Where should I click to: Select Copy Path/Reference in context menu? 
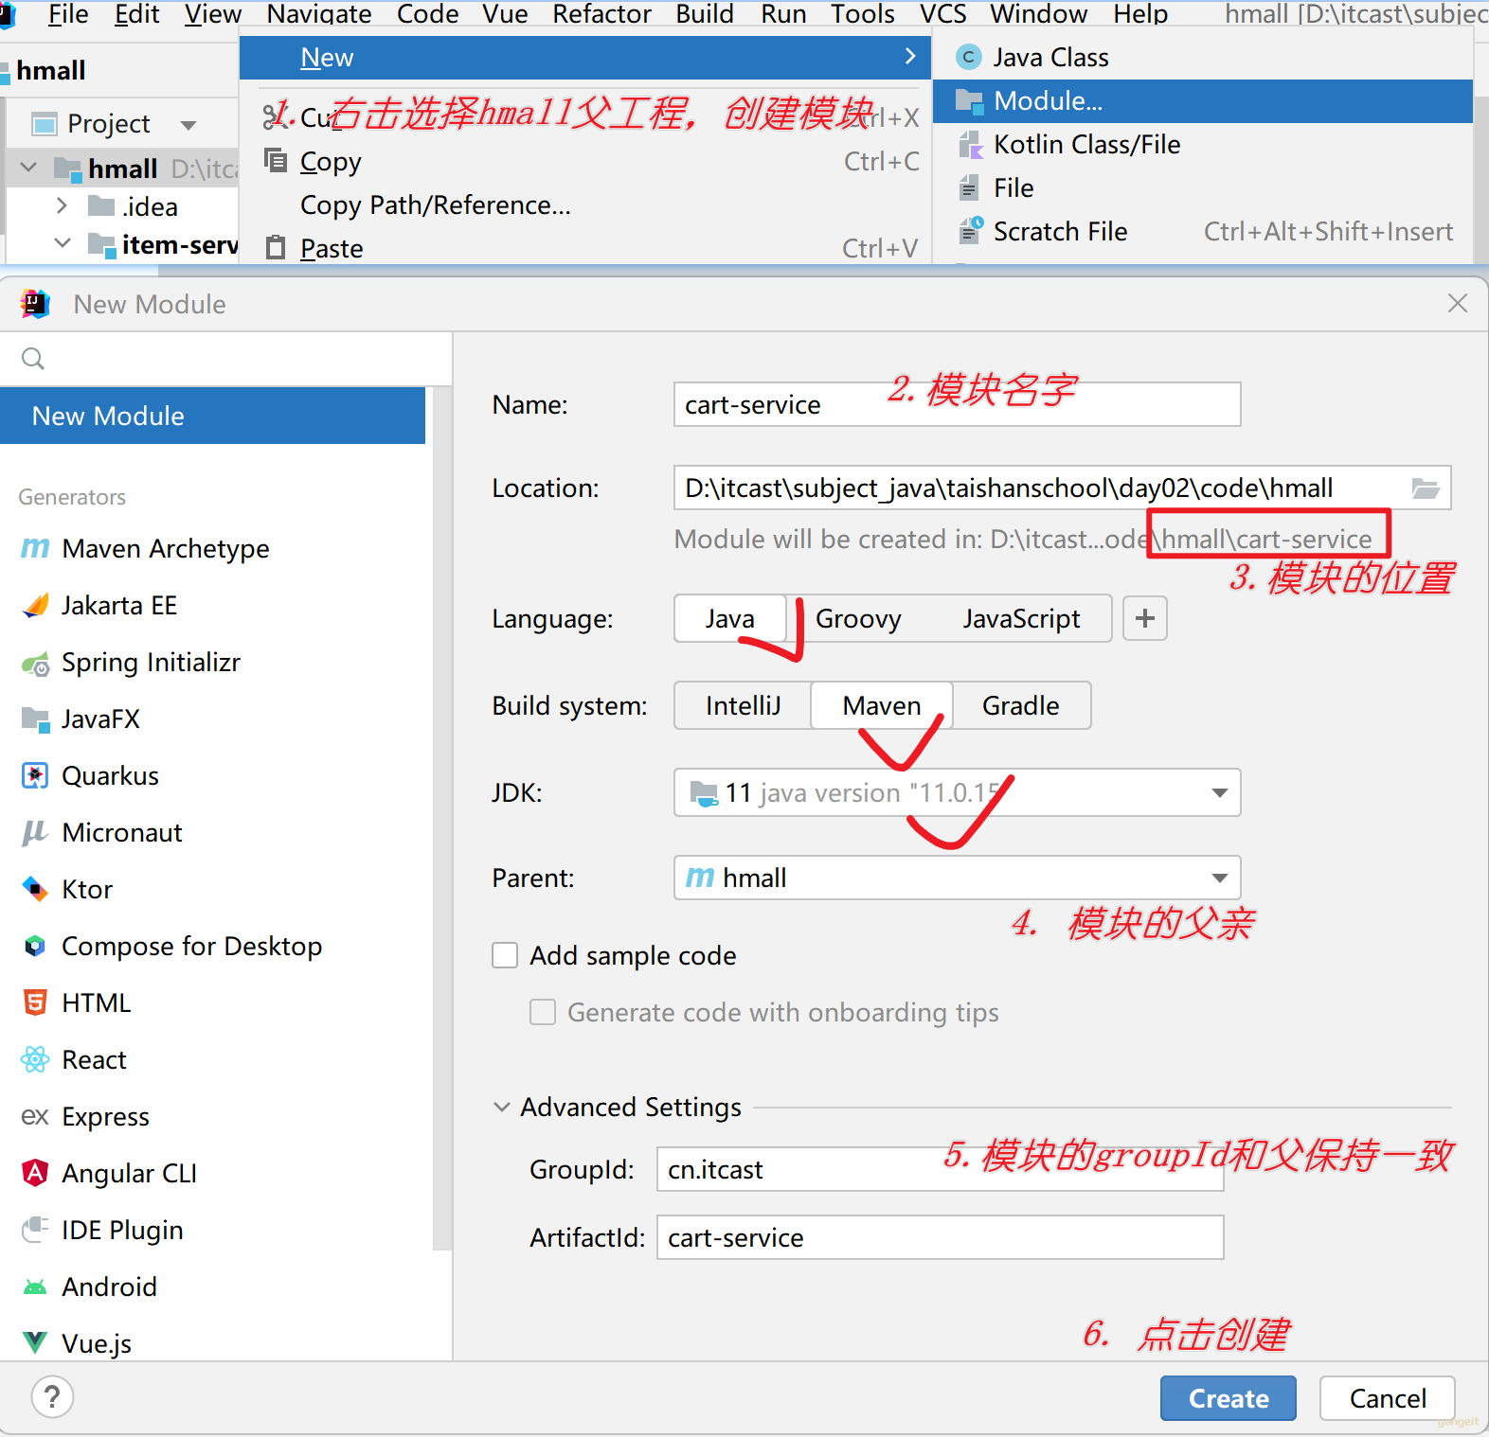(x=585, y=205)
